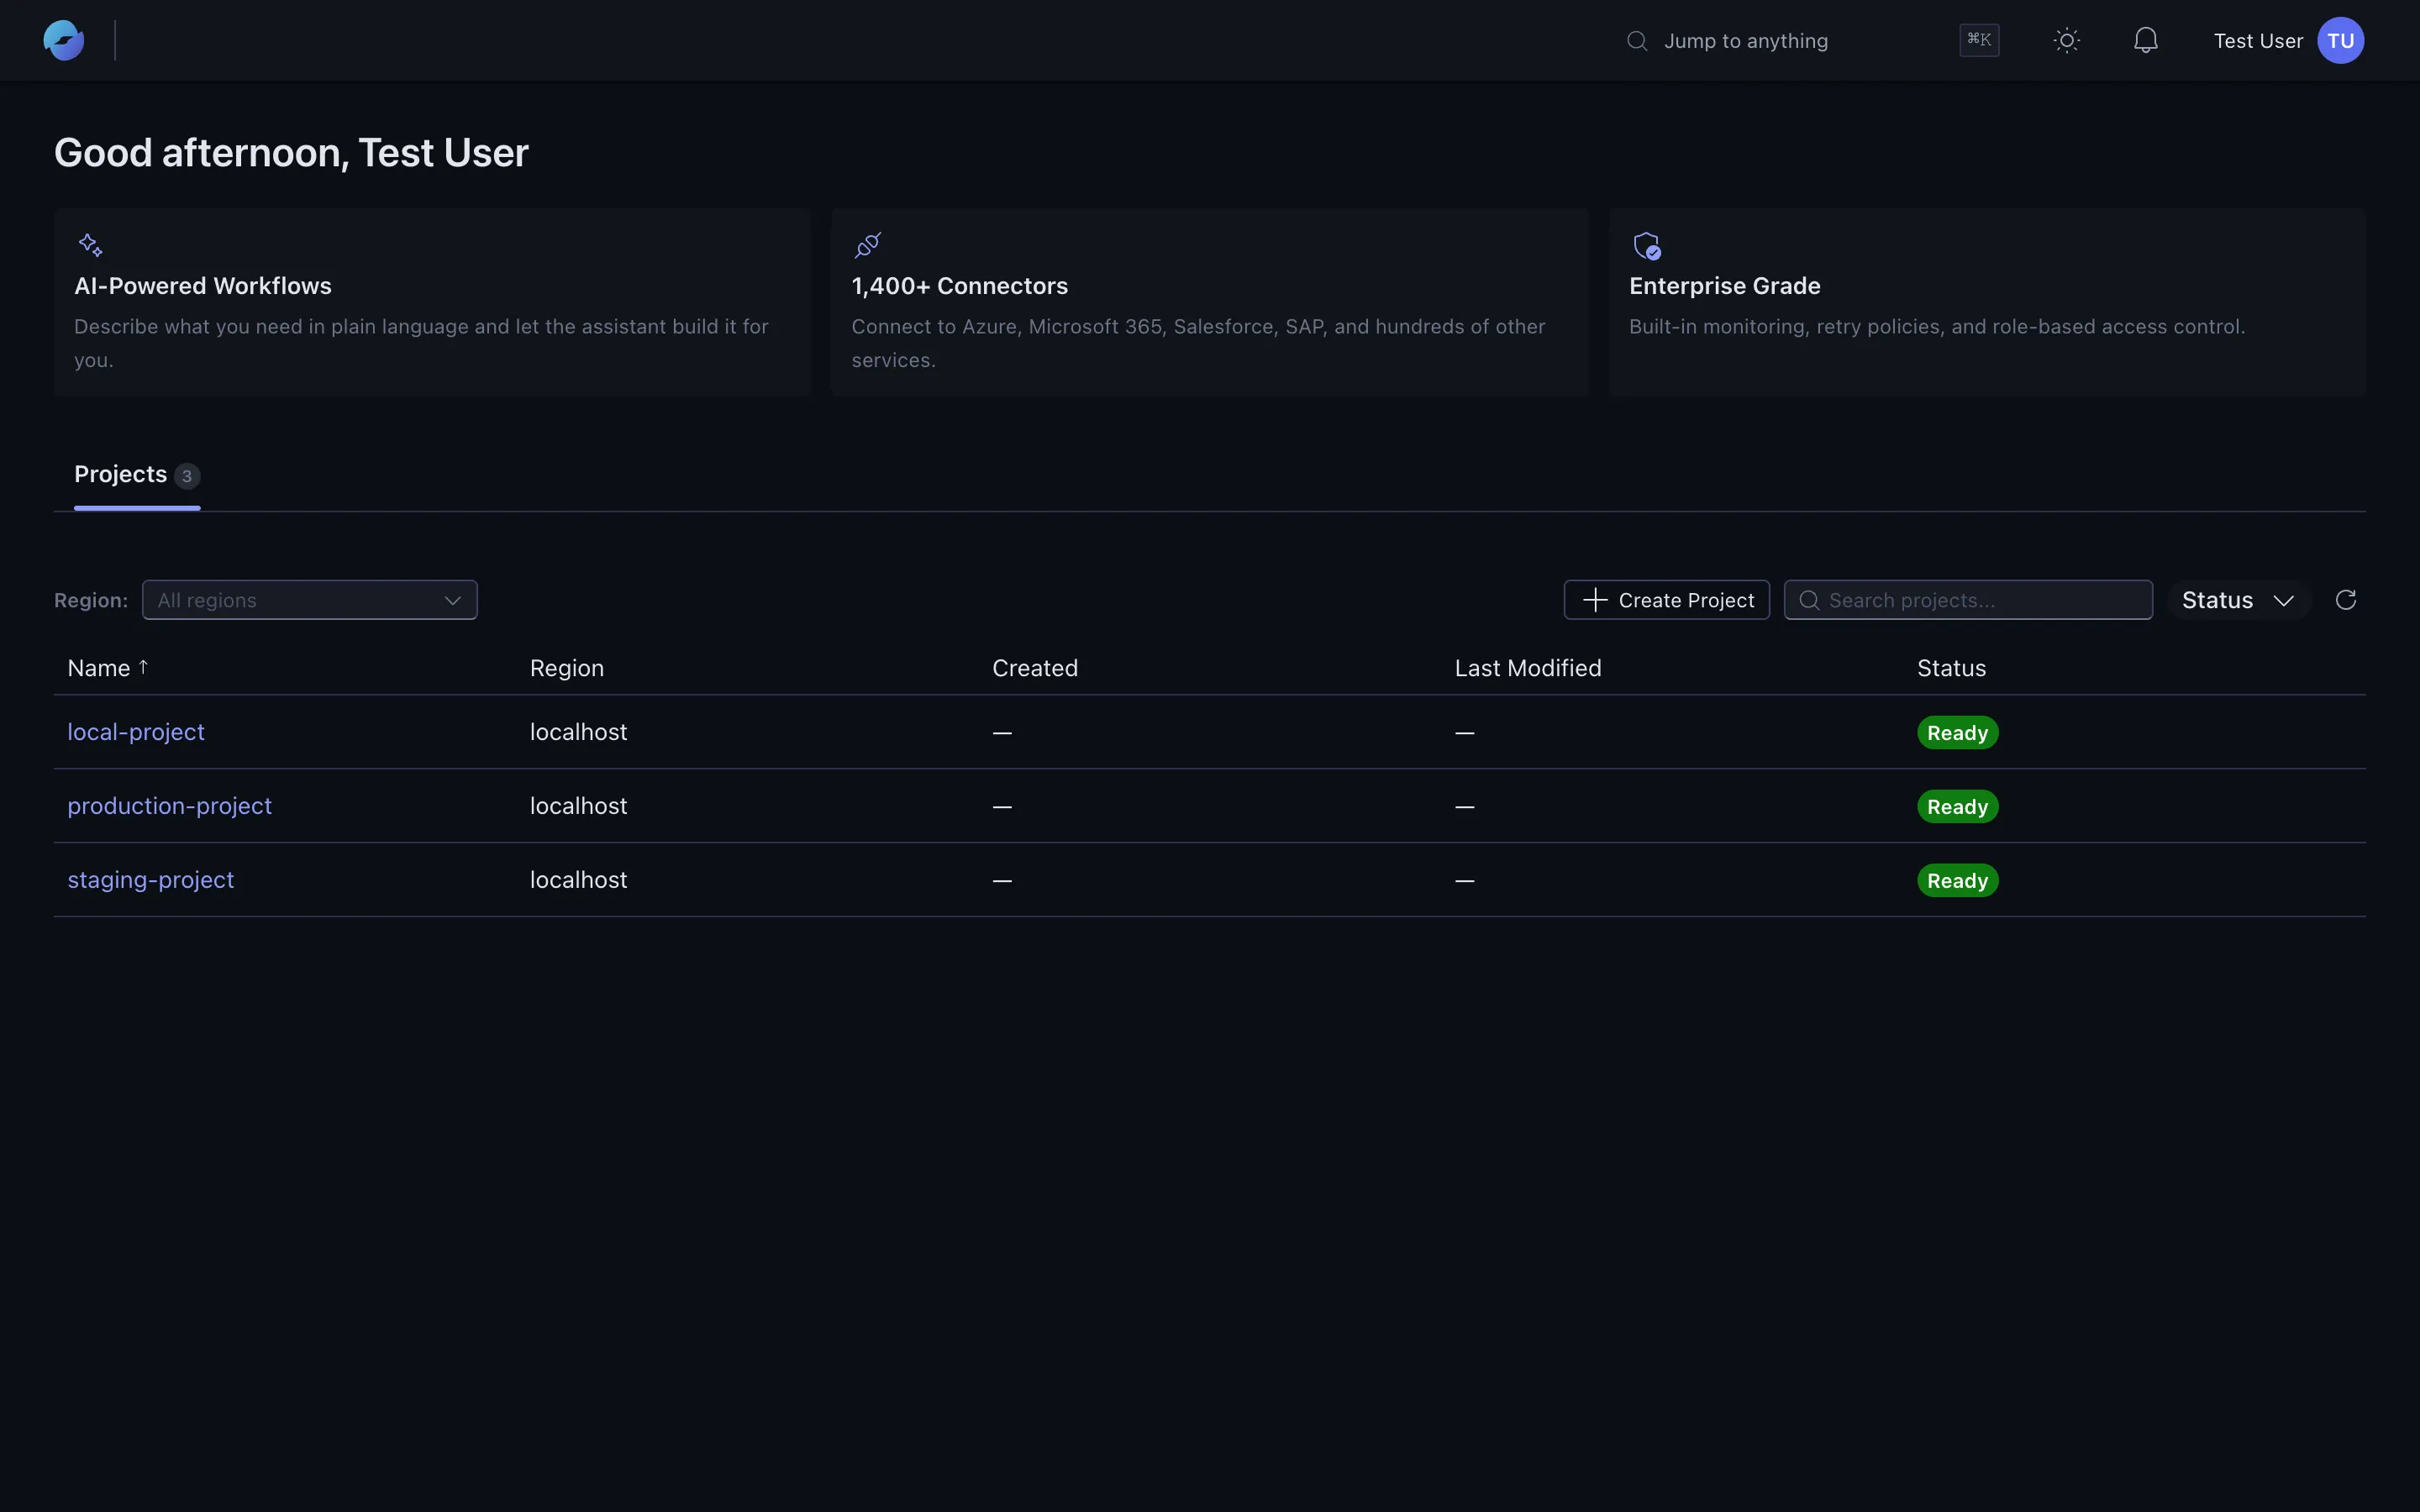The height and width of the screenshot is (1512, 2420).
Task: Toggle the light/dark theme sun icon
Action: pos(2066,40)
